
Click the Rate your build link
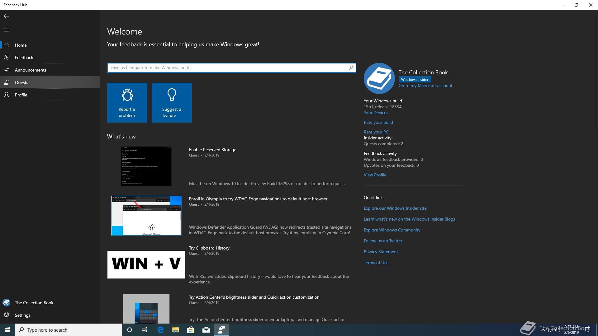(x=378, y=122)
